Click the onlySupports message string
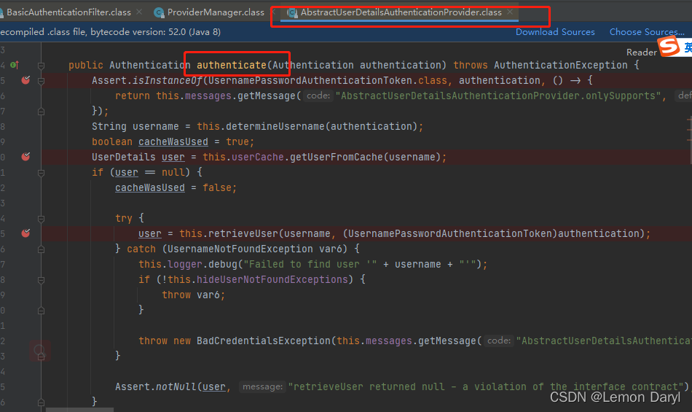Image resolution: width=692 pixels, height=412 pixels. (498, 96)
